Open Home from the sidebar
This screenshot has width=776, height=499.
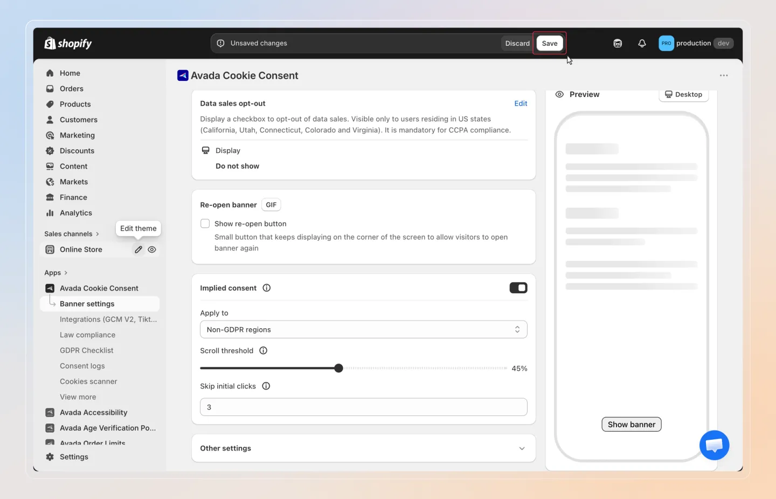coord(70,73)
